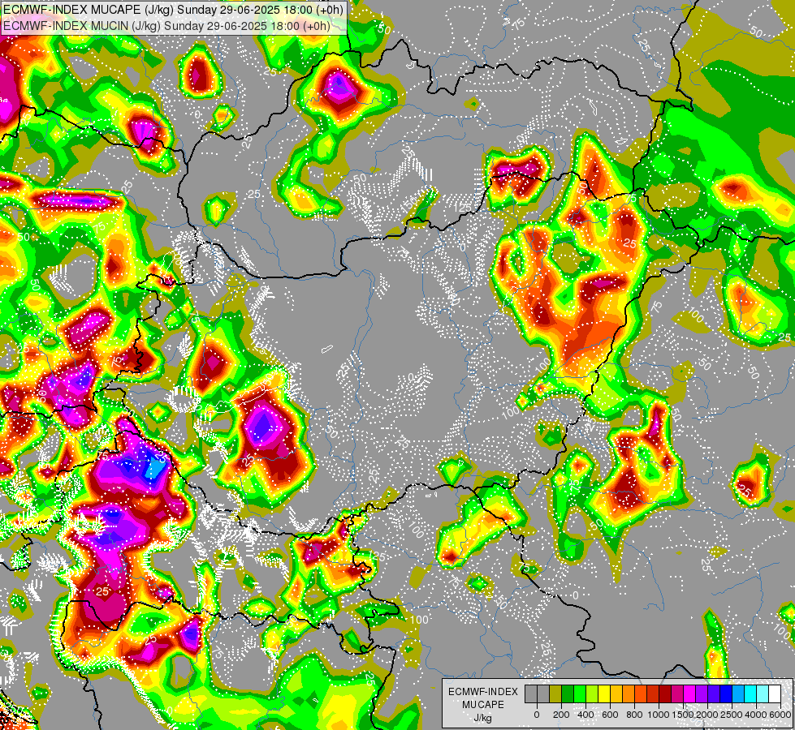This screenshot has width=795, height=730.
Task: Click MUCAPE text in the legend box
Action: coord(483,705)
